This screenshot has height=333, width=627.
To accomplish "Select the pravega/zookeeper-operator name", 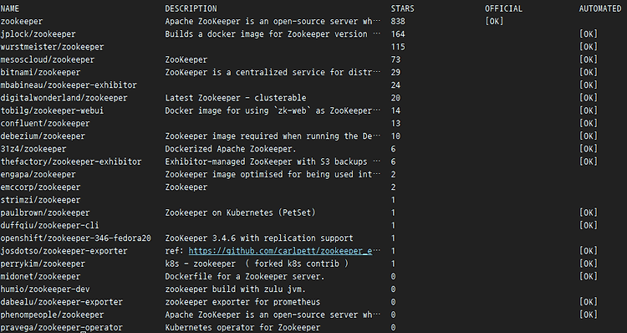I will [x=62, y=327].
